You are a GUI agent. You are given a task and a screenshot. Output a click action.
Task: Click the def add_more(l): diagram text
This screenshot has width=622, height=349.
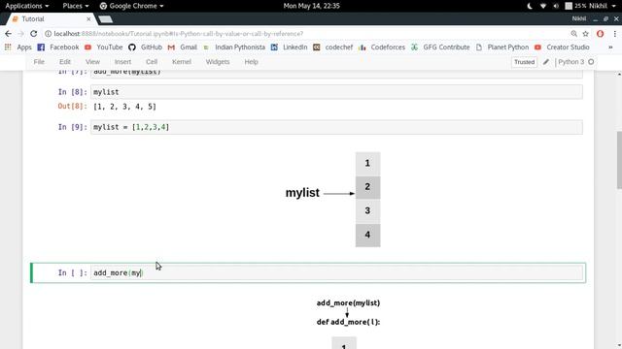coord(348,322)
